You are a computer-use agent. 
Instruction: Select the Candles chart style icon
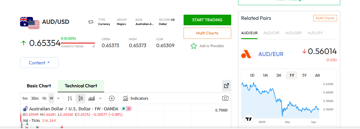[81, 98]
